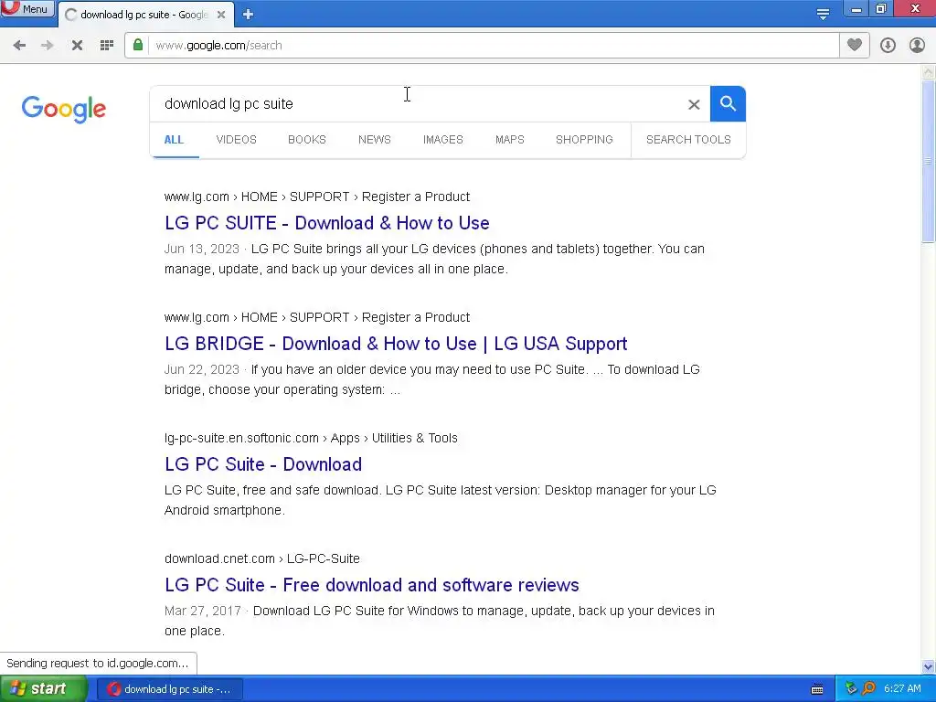This screenshot has height=702, width=936.
Task: Click the 'Mar 27, 2017' result snippet
Action: [440, 621]
